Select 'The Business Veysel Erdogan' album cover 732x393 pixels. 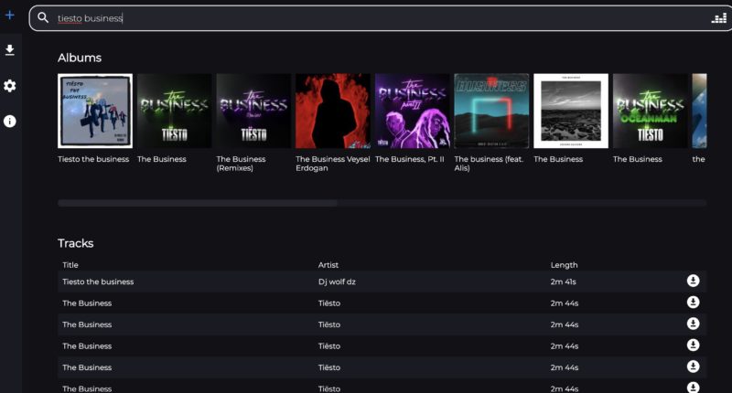coord(333,111)
